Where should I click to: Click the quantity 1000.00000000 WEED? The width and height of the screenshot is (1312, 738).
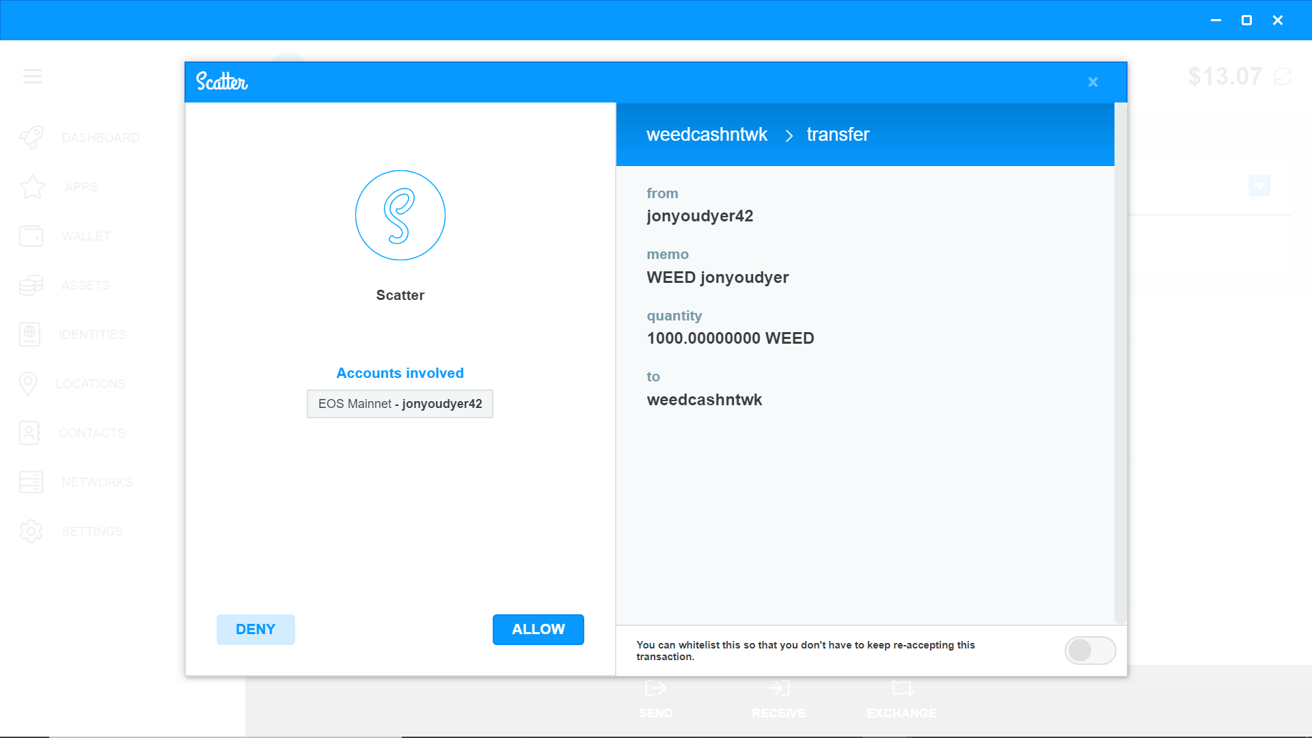(x=730, y=338)
